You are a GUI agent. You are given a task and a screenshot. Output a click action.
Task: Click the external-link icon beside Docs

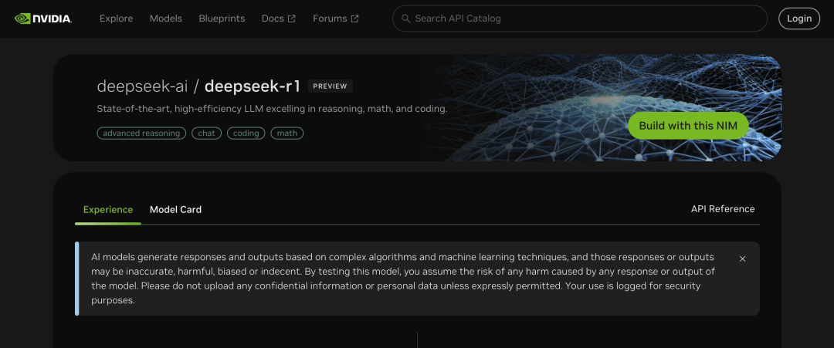(x=292, y=19)
